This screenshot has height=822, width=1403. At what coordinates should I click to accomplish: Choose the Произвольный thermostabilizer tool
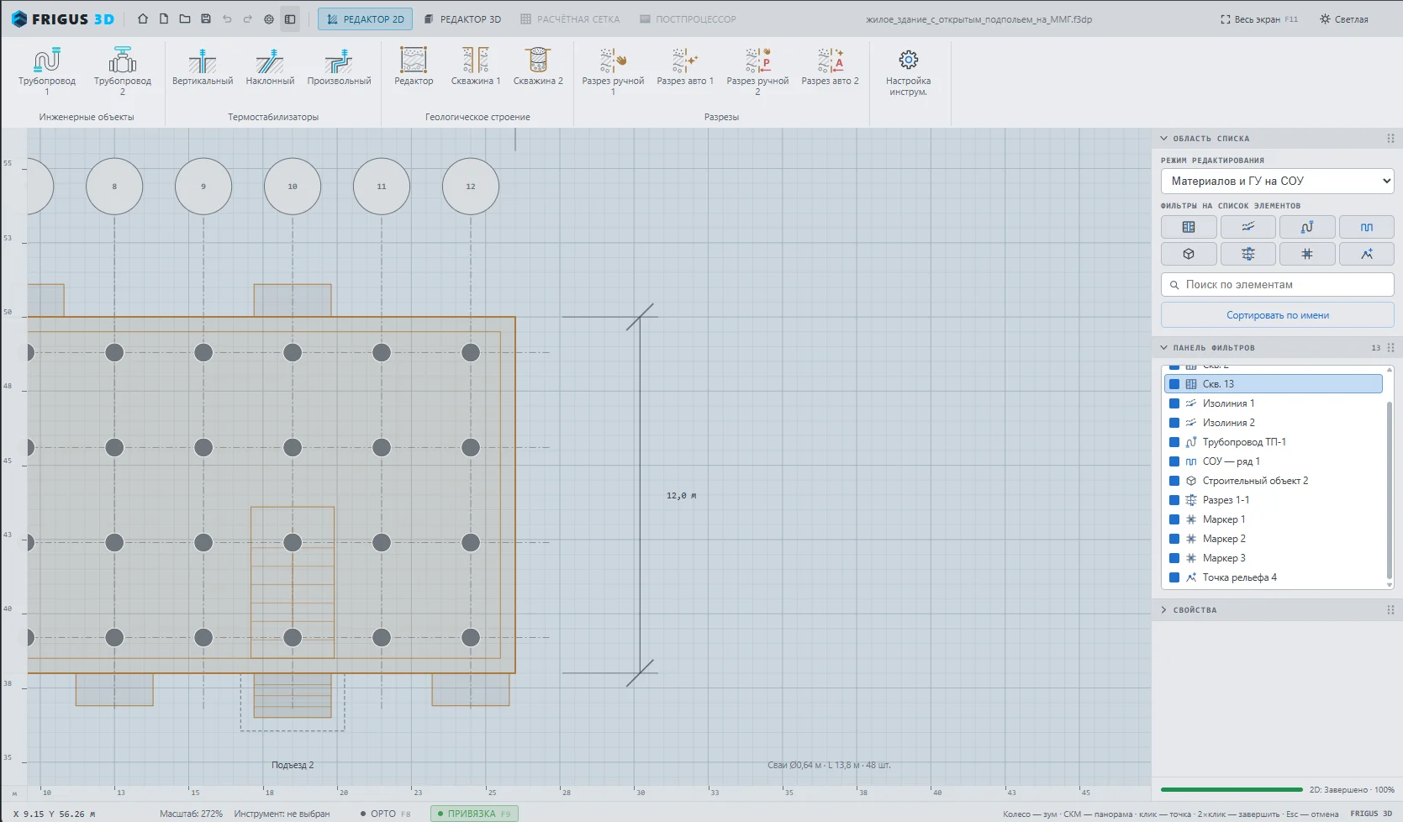pos(339,67)
